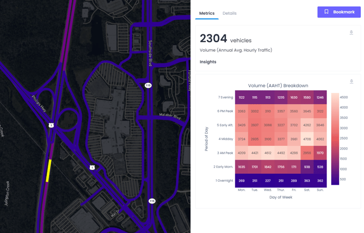Select the 269 Monday Overnight cell
364x233 pixels.
click(241, 181)
